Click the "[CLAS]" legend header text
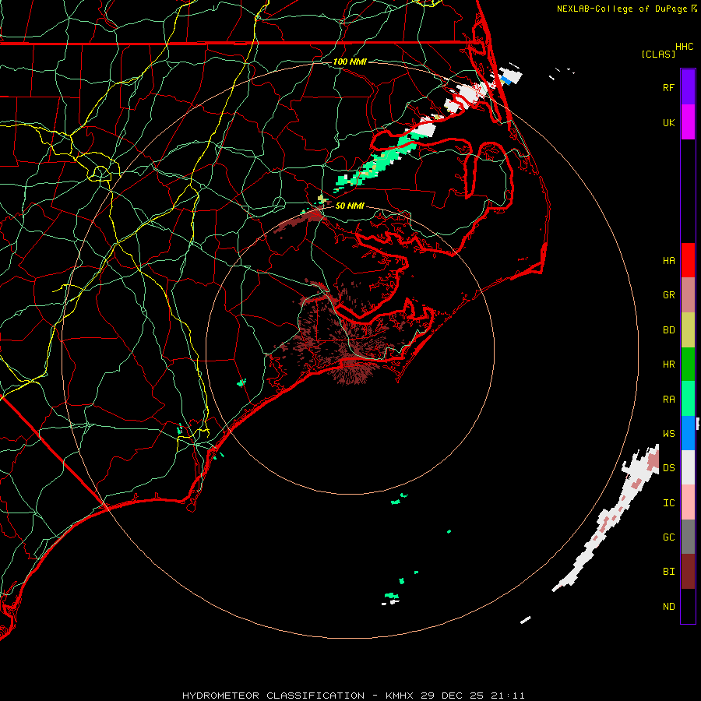Image resolution: width=701 pixels, height=701 pixels. [x=658, y=54]
